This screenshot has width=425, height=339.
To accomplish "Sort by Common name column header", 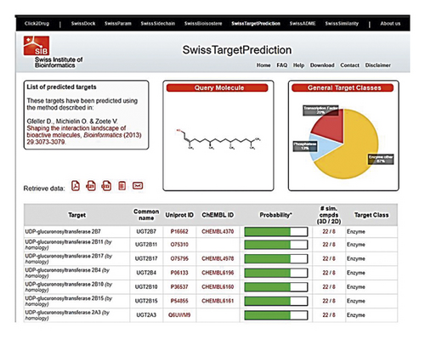I will coord(146,215).
